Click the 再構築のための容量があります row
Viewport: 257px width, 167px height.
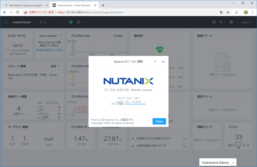point(160,138)
